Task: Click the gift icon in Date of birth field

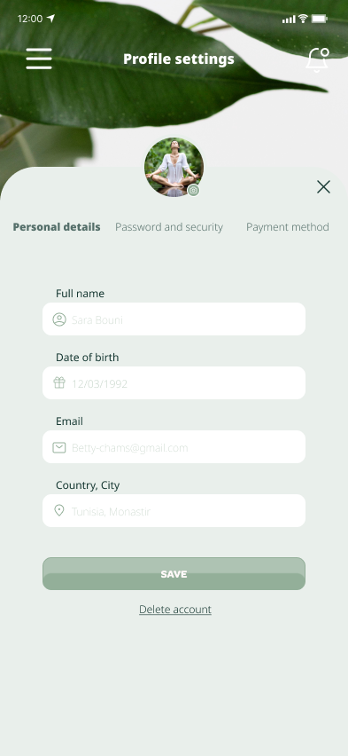Action: [x=59, y=382]
